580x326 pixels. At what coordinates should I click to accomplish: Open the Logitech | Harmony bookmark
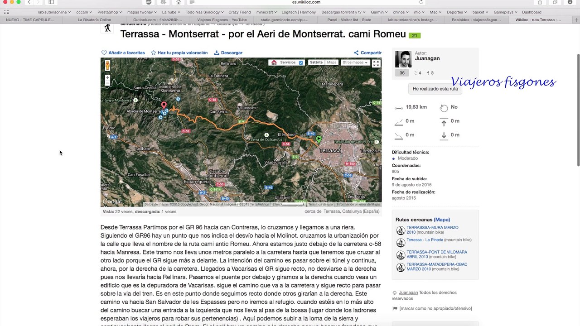click(299, 12)
